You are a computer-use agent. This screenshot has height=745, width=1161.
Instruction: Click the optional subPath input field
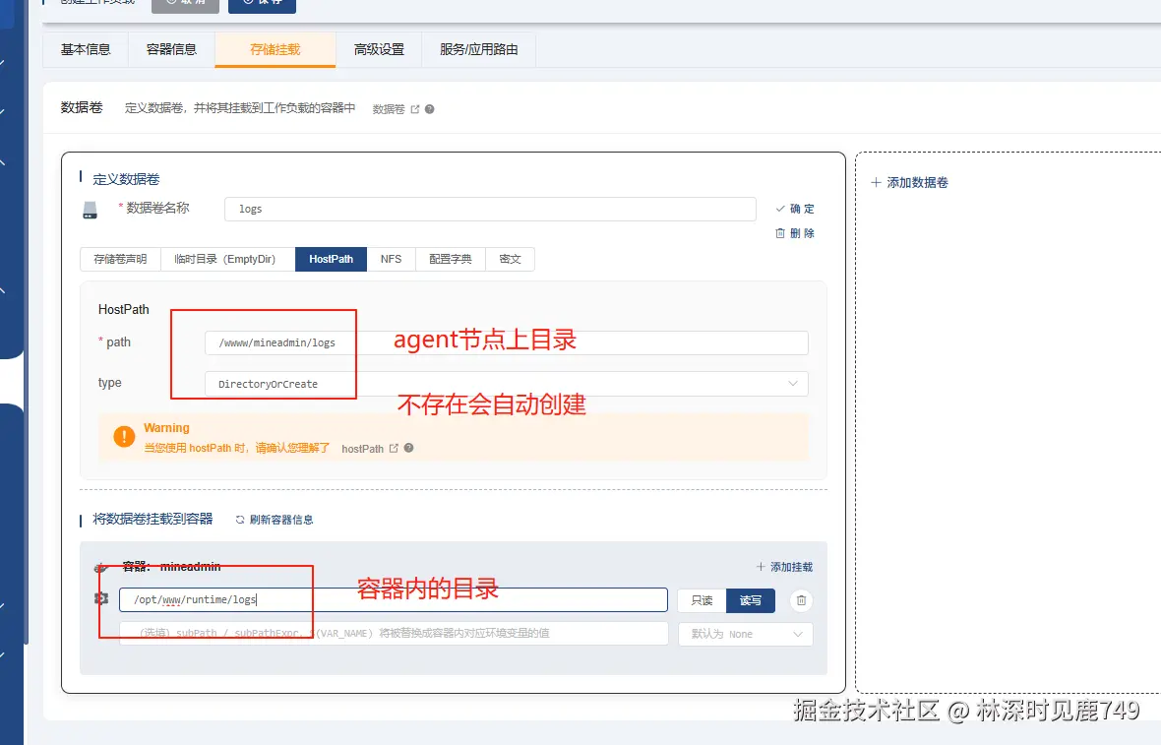394,634
